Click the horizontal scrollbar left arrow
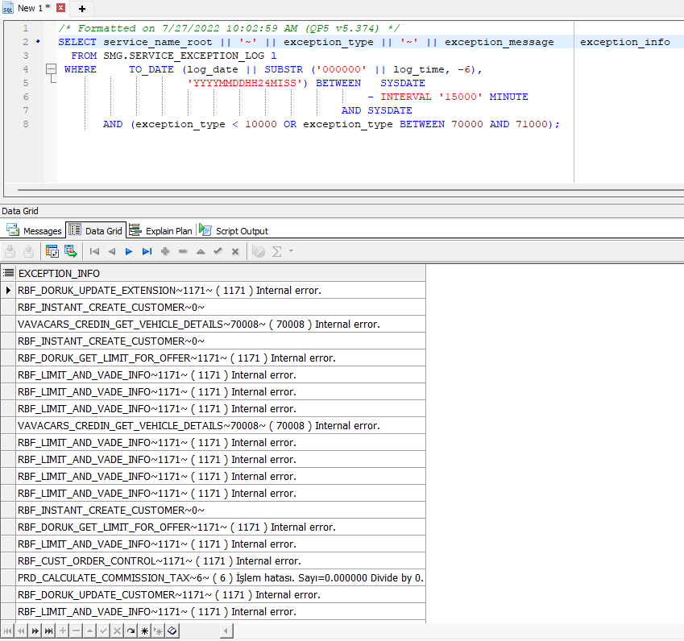The height and width of the screenshot is (641, 684). point(227,631)
